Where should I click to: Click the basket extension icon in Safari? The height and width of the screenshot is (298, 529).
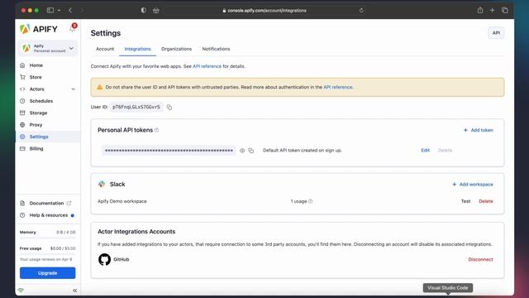click(156, 11)
